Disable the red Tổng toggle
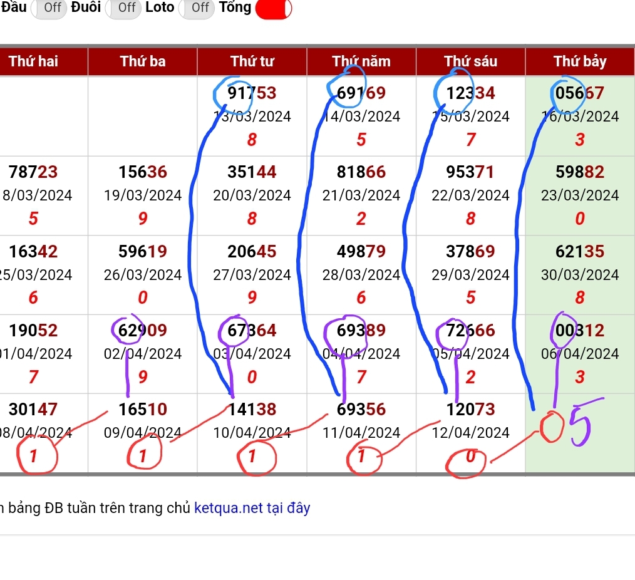Viewport: 635px width, 580px height. click(x=274, y=9)
